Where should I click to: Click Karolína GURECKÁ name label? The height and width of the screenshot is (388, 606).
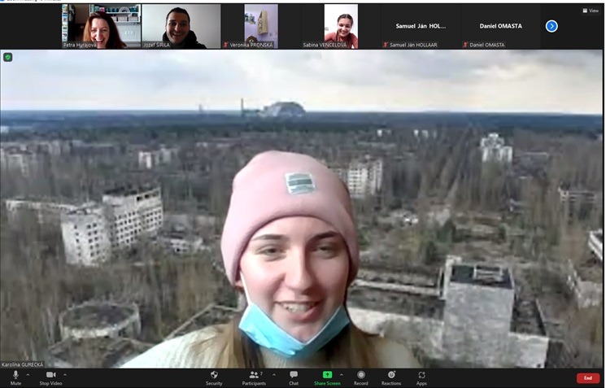pyautogui.click(x=23, y=364)
